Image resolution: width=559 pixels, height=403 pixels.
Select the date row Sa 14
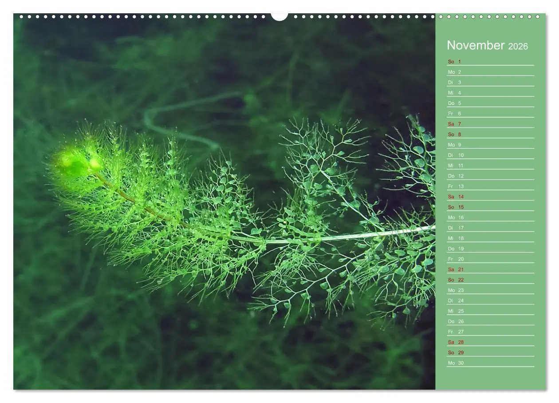[x=490, y=197]
